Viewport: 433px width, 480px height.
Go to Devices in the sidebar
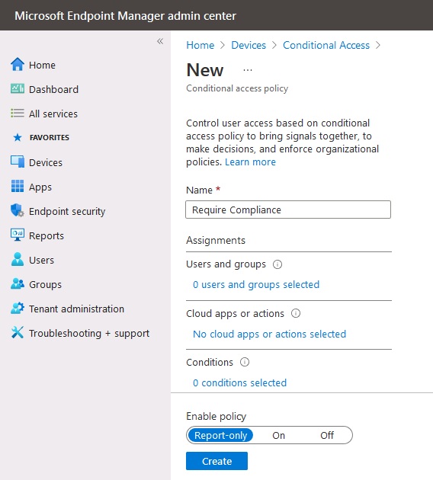[46, 162]
